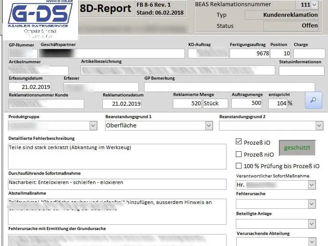The width and height of the screenshot is (328, 246).
Task: Click the Abstellmaßnahme text area
Action: [x=117, y=211]
